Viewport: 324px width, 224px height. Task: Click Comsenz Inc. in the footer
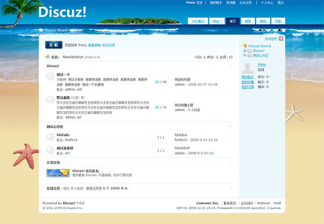pos(208,203)
